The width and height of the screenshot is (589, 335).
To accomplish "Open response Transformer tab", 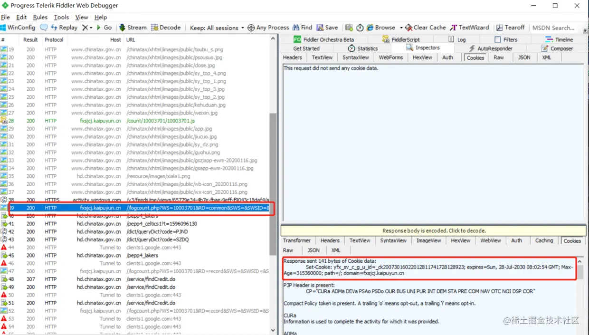I will pyautogui.click(x=297, y=240).
